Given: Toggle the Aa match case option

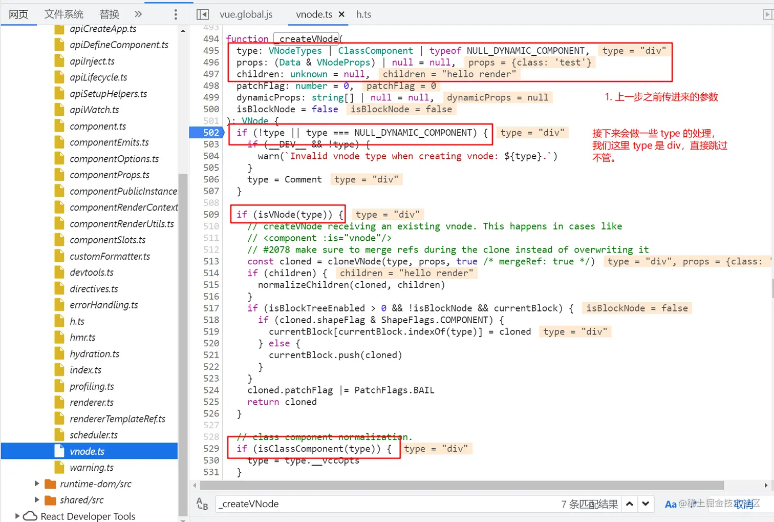Looking at the screenshot, I should click(x=670, y=505).
